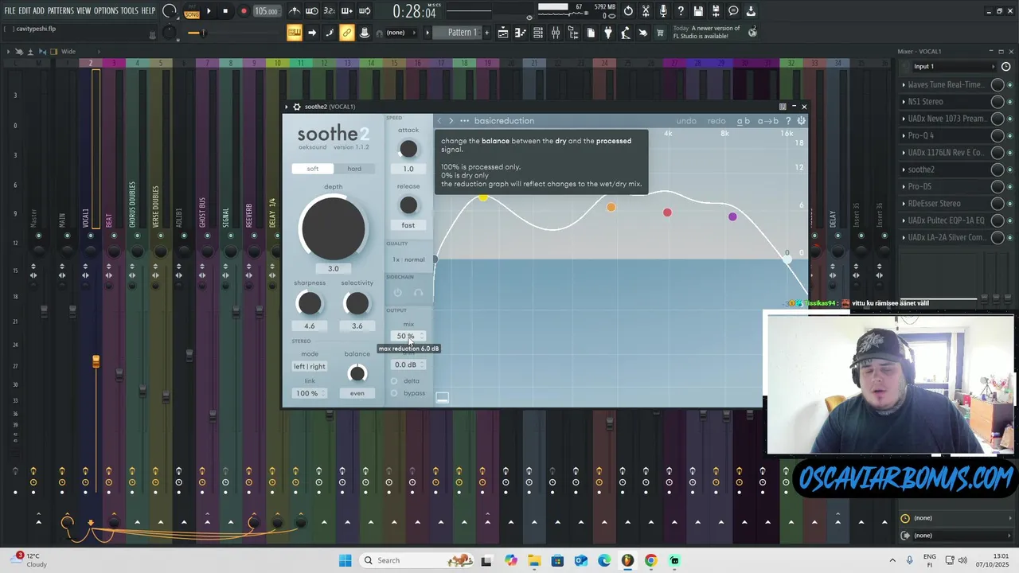The height and width of the screenshot is (573, 1019).
Task: Expand the NS1 Stereo slot arrow
Action: [x=904, y=102]
